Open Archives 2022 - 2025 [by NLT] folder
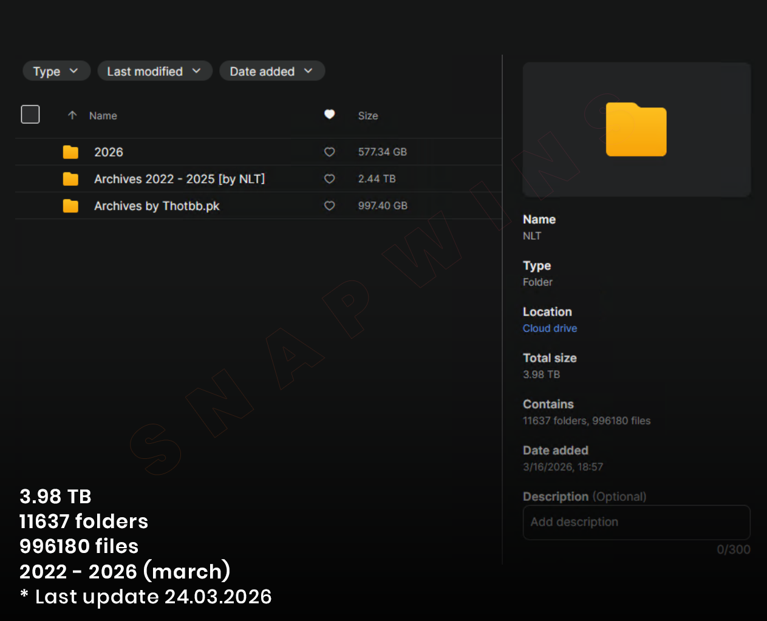767x621 pixels. tap(179, 179)
